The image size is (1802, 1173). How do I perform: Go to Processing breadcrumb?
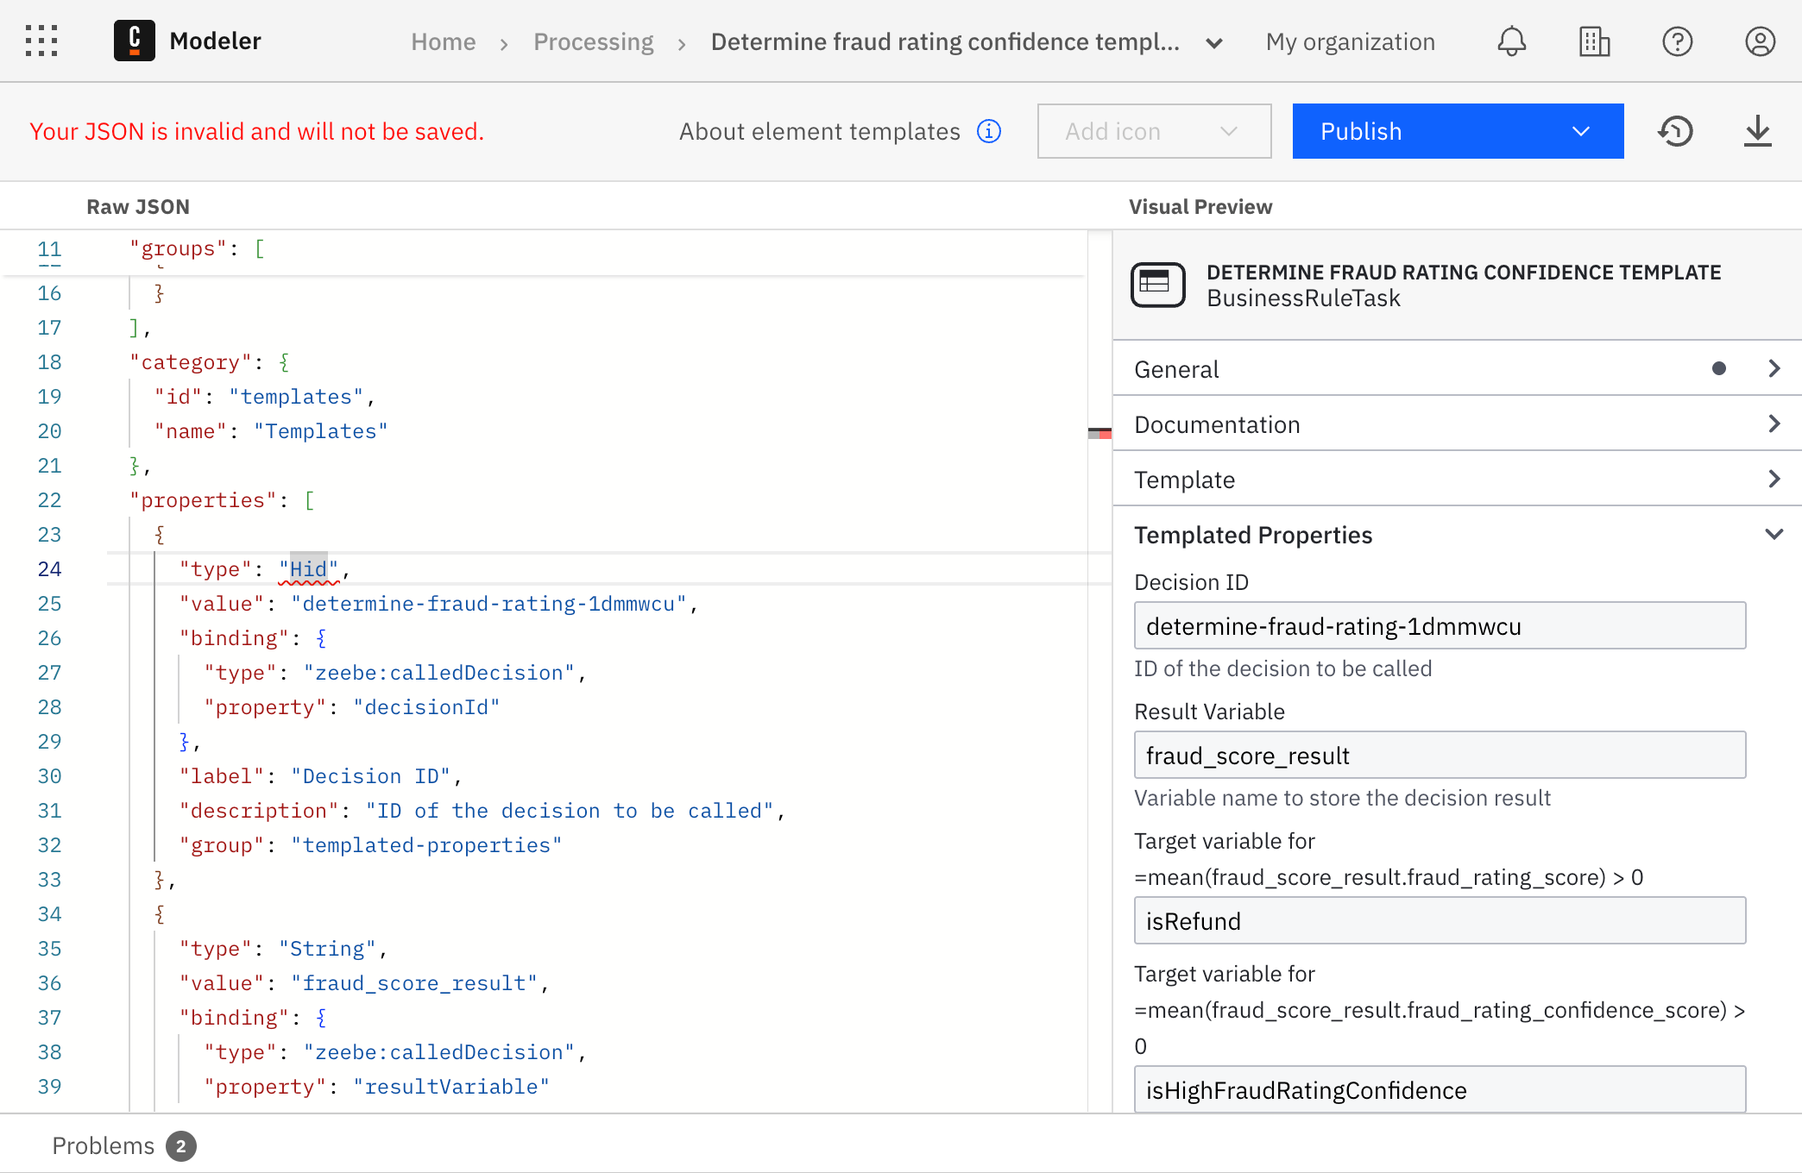pos(594,41)
